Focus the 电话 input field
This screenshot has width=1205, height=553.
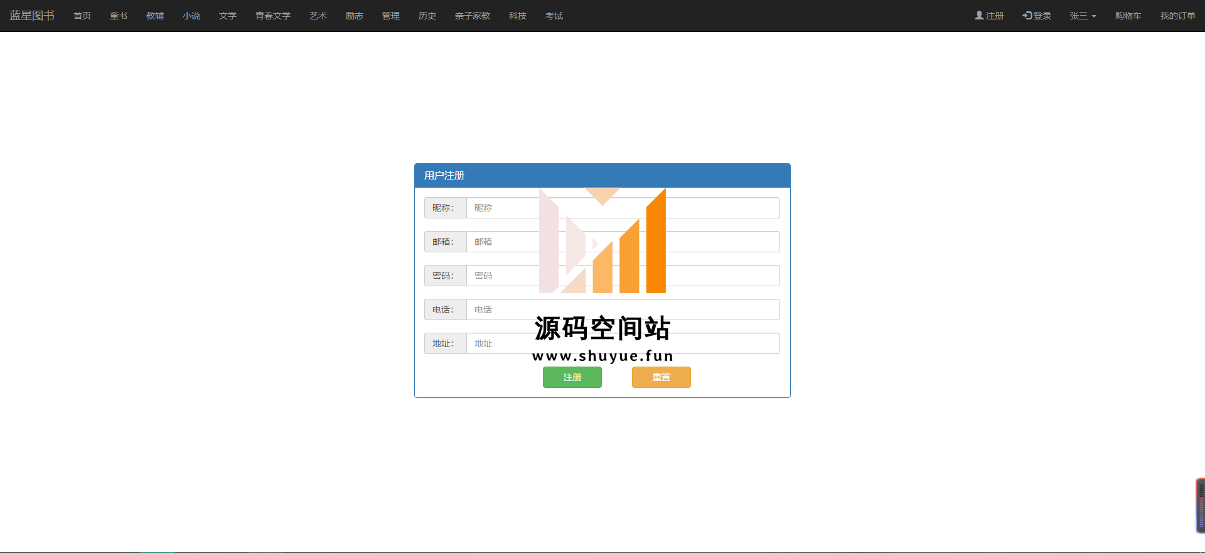623,309
